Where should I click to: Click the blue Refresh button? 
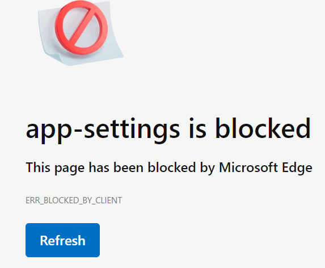click(62, 240)
